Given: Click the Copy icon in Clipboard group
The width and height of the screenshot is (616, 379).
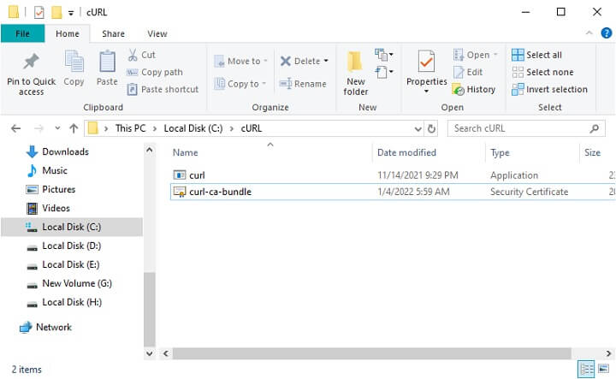Looking at the screenshot, I should click(x=74, y=62).
